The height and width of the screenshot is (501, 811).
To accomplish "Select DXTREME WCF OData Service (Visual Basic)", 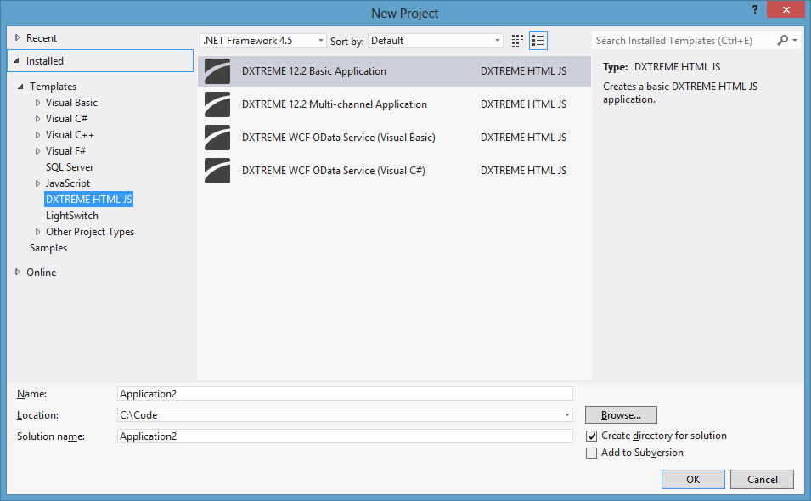I will point(394,138).
